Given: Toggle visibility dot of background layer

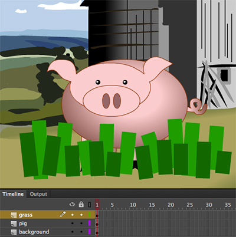Looking at the screenshot, I should pyautogui.click(x=73, y=232).
